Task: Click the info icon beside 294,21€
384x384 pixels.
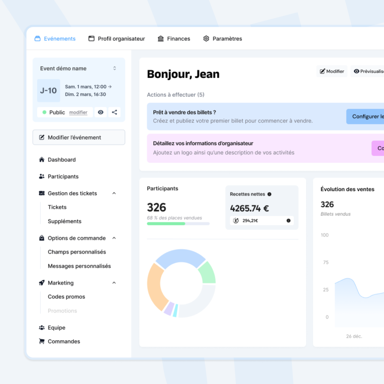Action: 288,220
